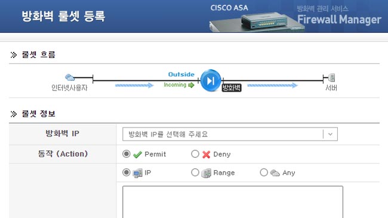Open the 방화벽 IP selection dropdown
Screen dimensions: 388x218
point(230,134)
